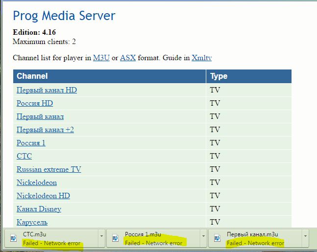Open the Канал Disney channel link
The height and width of the screenshot is (252, 317).
[x=39, y=209]
